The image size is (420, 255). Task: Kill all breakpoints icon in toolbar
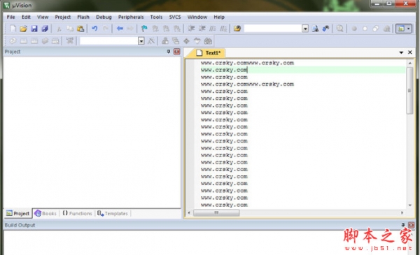coord(386,29)
